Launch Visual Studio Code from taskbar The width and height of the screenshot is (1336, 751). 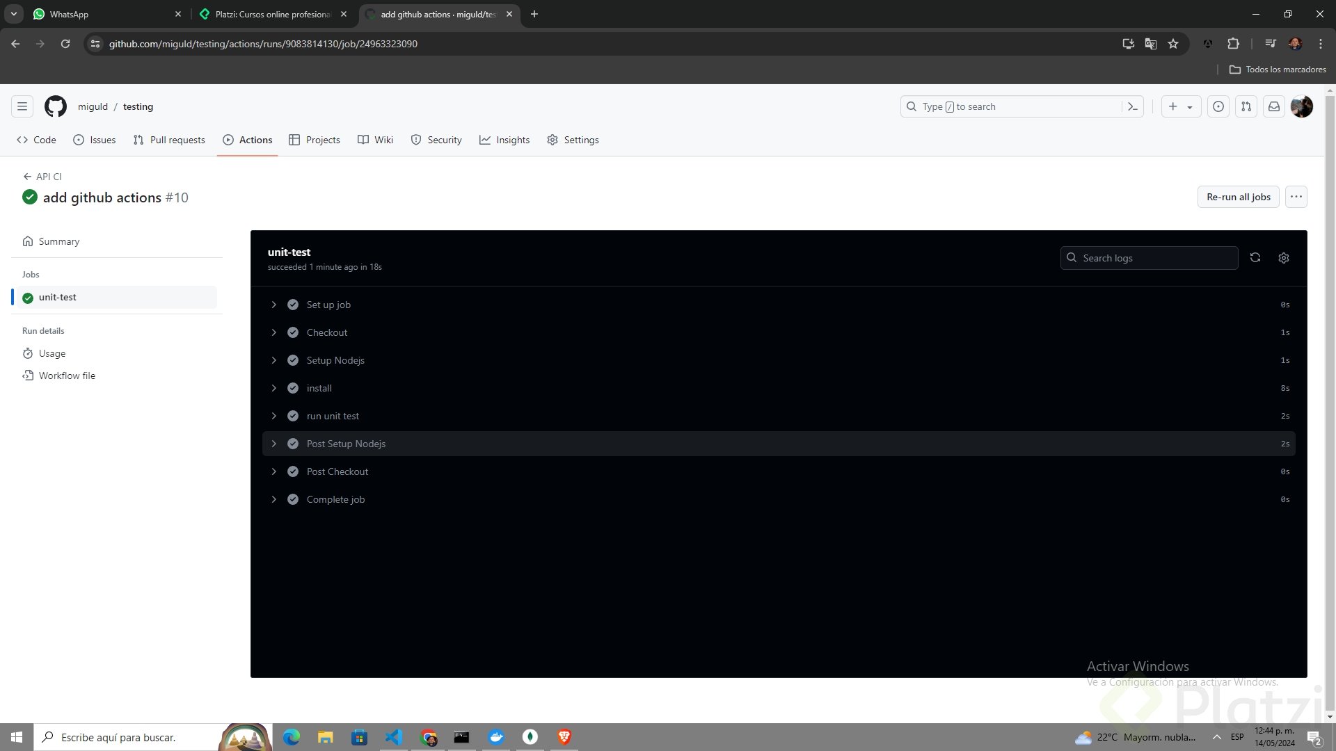click(394, 737)
